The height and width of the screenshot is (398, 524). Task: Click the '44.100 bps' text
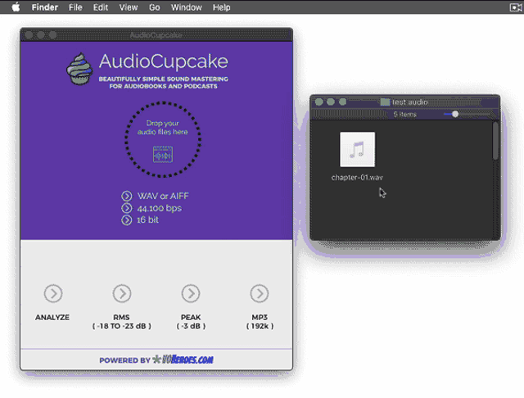160,208
